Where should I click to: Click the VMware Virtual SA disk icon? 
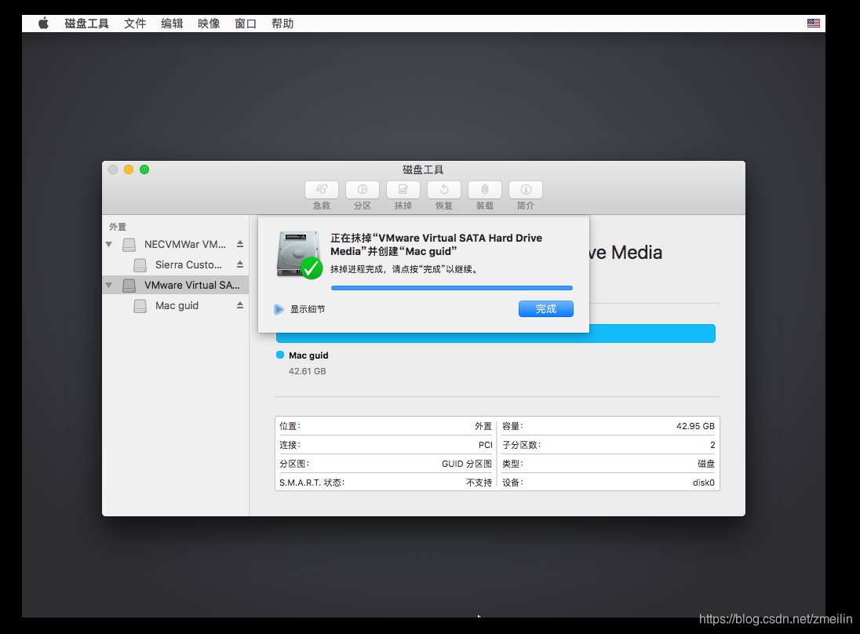(x=129, y=285)
